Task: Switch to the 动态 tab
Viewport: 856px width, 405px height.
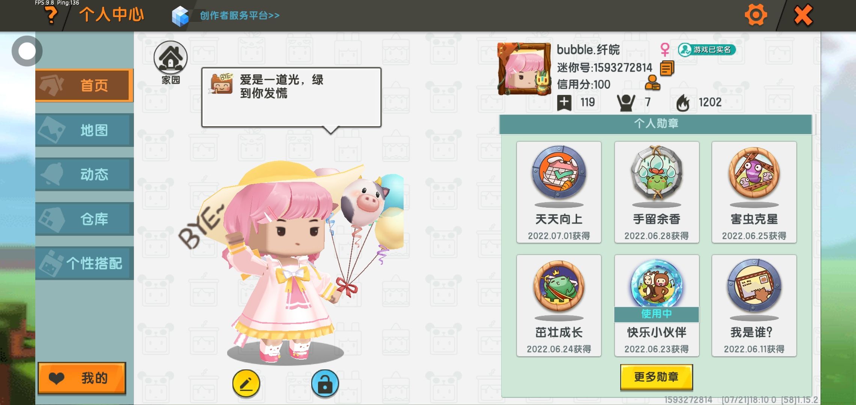Action: click(x=84, y=174)
